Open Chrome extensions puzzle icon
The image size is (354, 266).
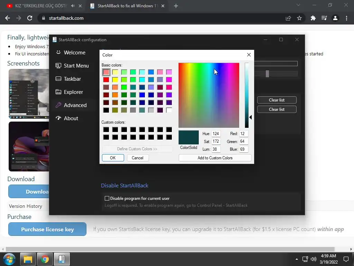click(313, 18)
